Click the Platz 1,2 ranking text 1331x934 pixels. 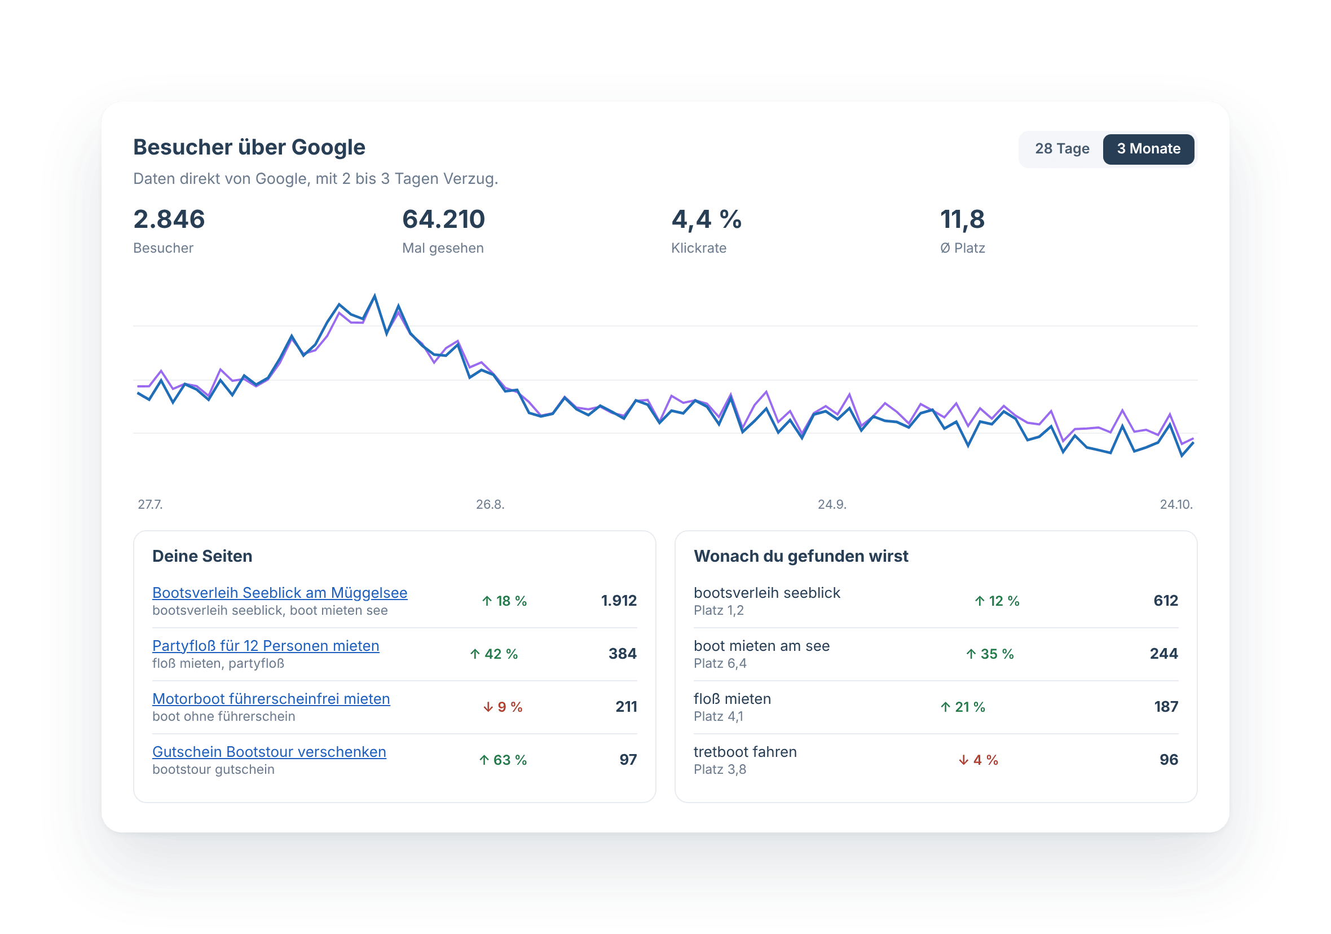(x=719, y=610)
